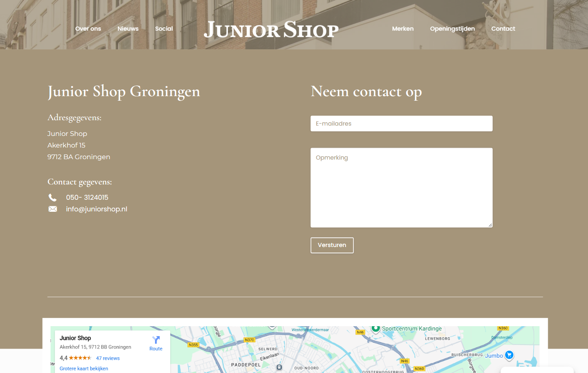Click the Route directions icon on the map card

(156, 341)
